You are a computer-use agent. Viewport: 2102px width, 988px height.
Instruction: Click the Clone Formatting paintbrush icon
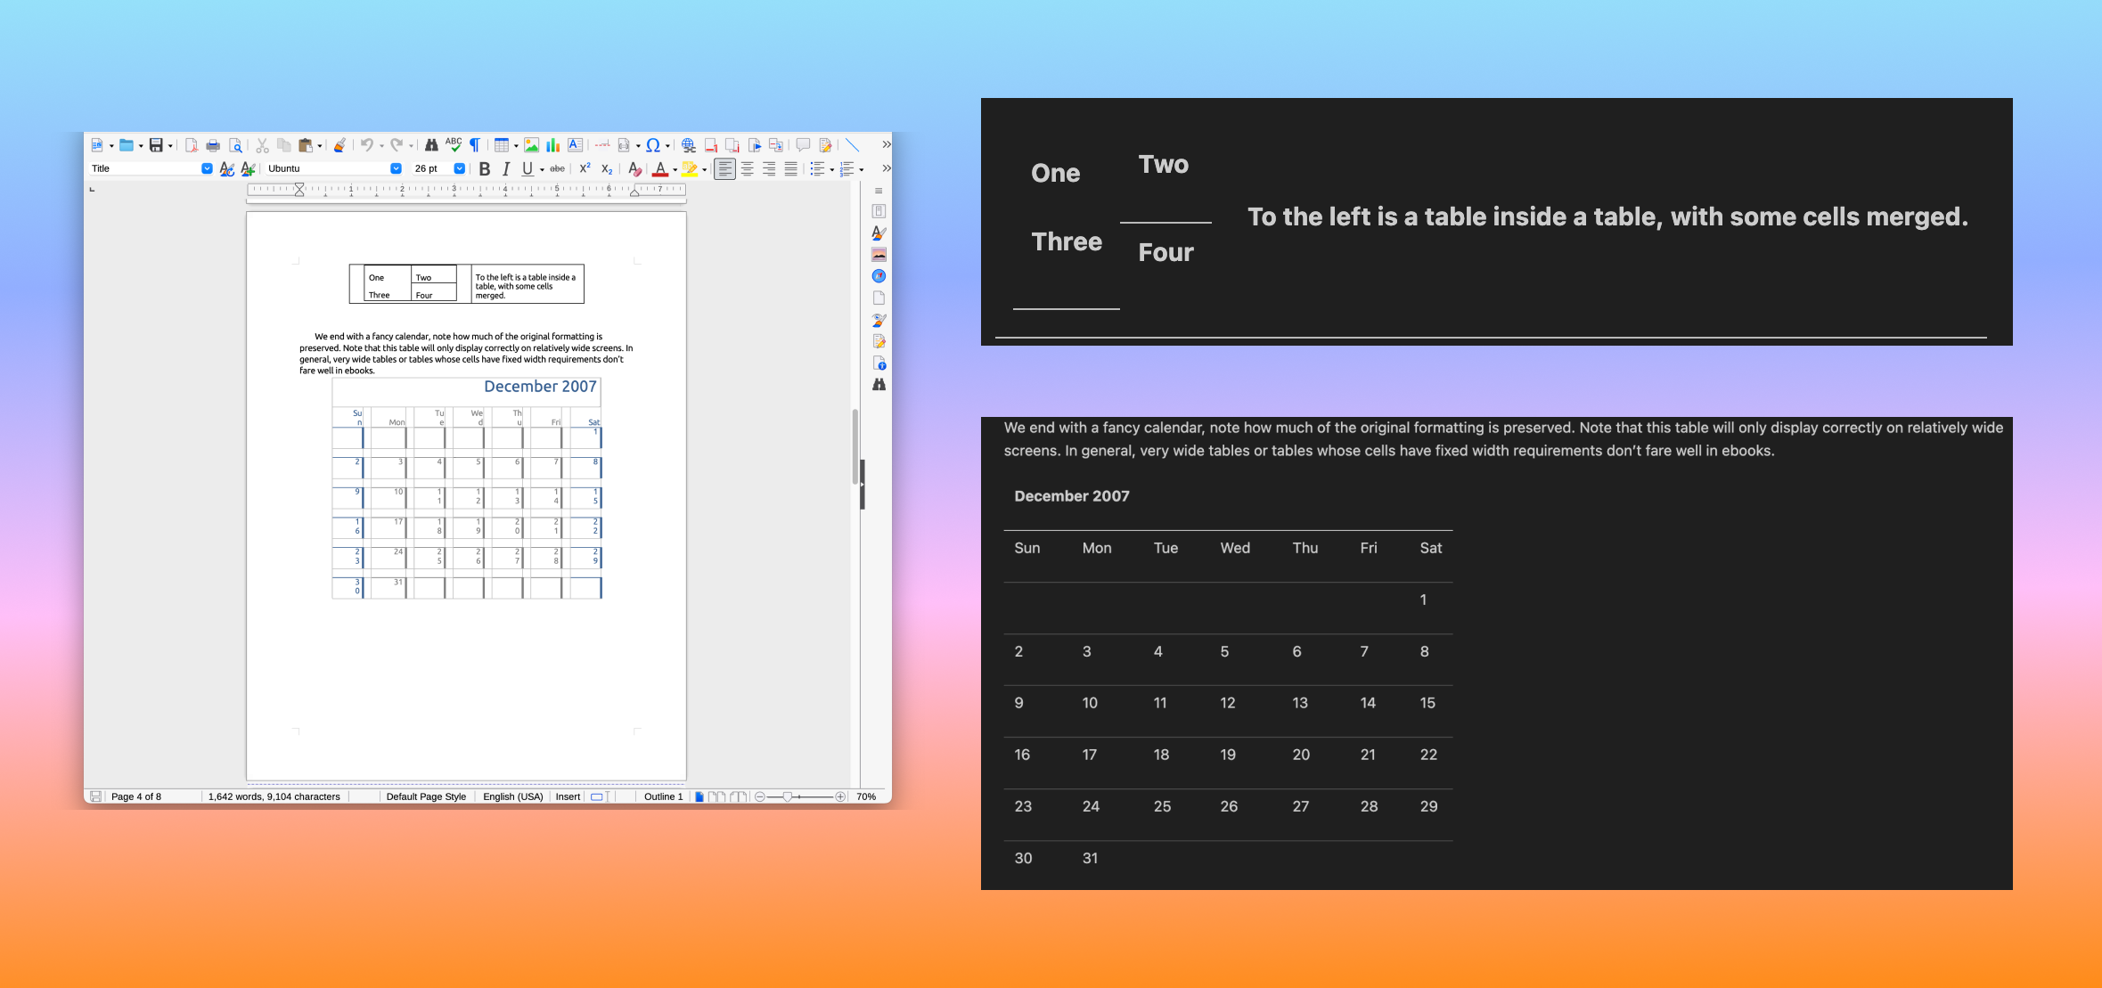(x=339, y=145)
